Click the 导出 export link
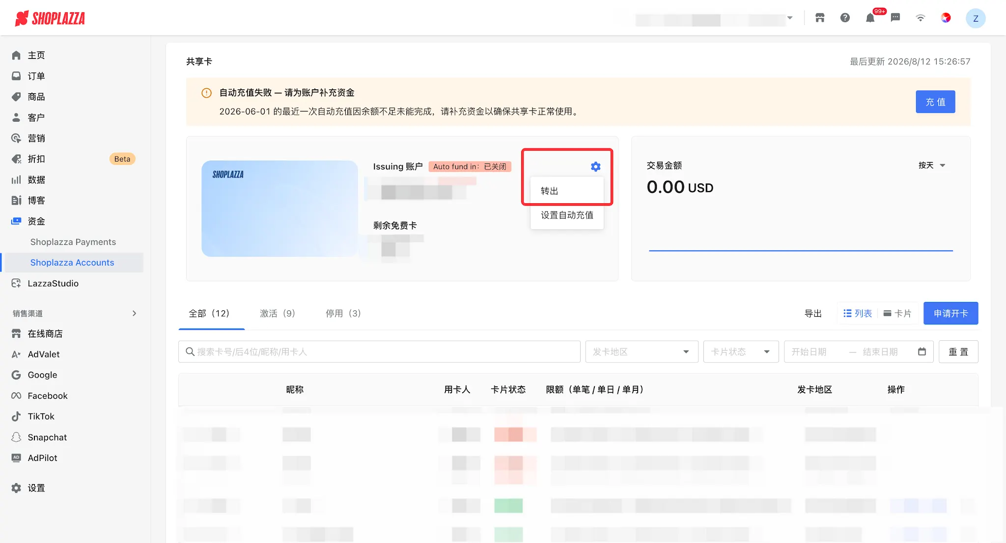 [x=813, y=313]
